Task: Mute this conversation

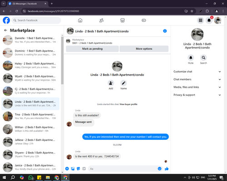Action: (191, 57)
